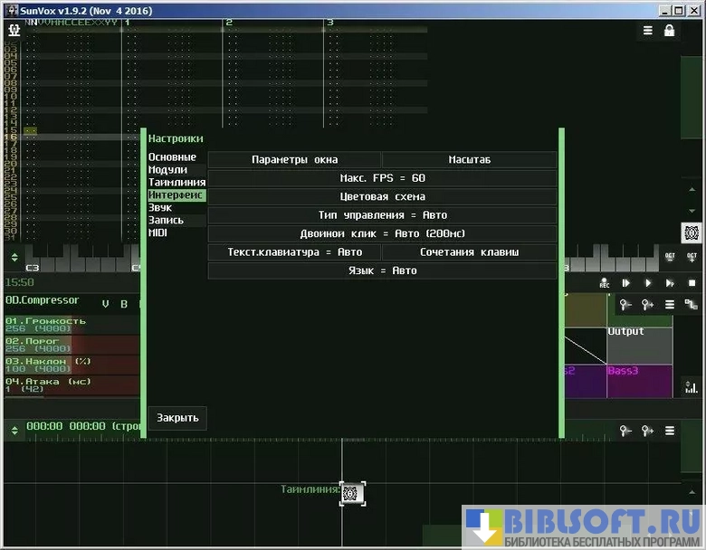Viewport: 706px width, 550px height.
Task: Open the Цветовая схема color scheme option
Action: pyautogui.click(x=382, y=196)
